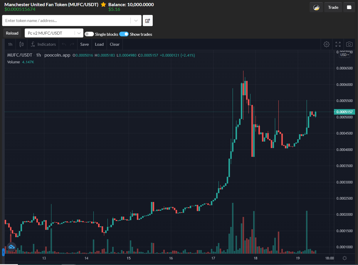The image size is (358, 265).
Task: Click the Manchester United Fan Token title
Action: 51,4
